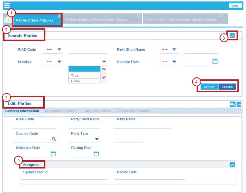
Task: Click the Search button
Action: 227,87
